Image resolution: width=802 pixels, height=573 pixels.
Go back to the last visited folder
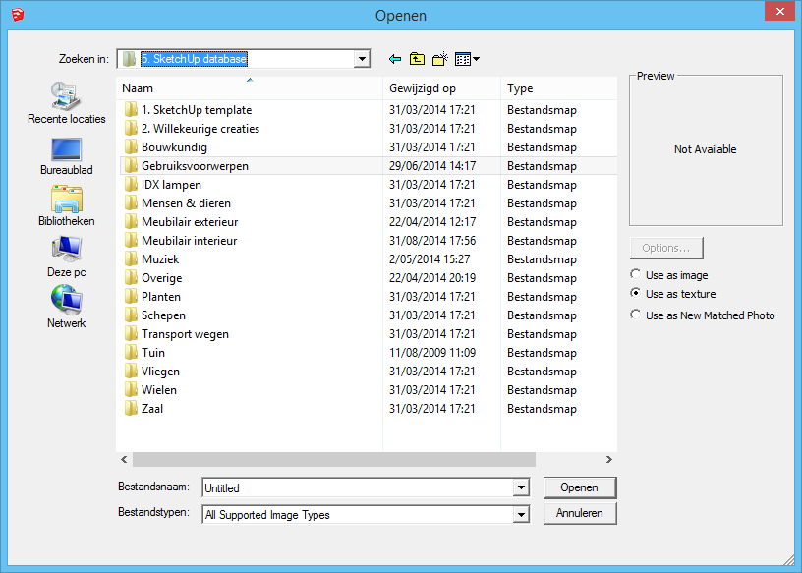point(395,59)
